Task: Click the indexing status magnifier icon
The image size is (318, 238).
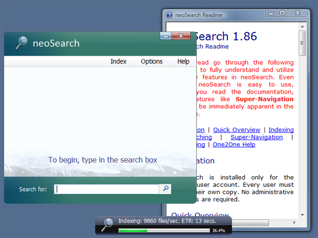Action: click(107, 225)
